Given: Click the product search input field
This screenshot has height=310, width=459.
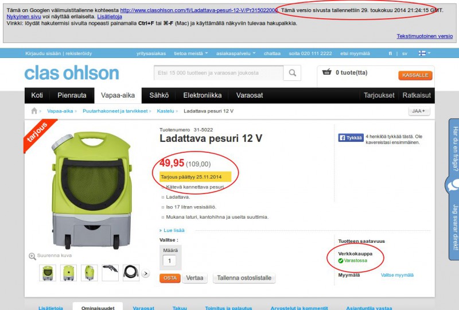Looking at the screenshot, I should point(219,73).
